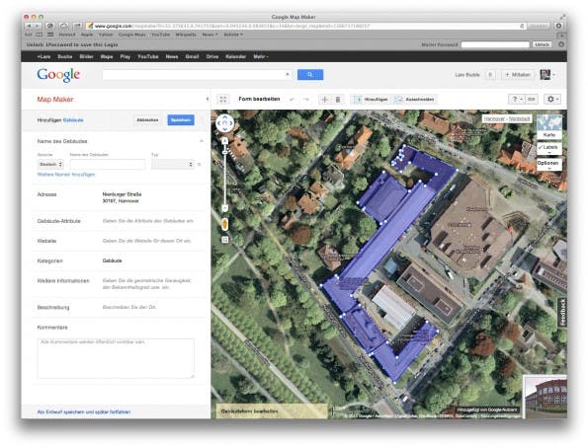Click the Street View pegman icon
The width and height of the screenshot is (588, 448).
pos(224,224)
